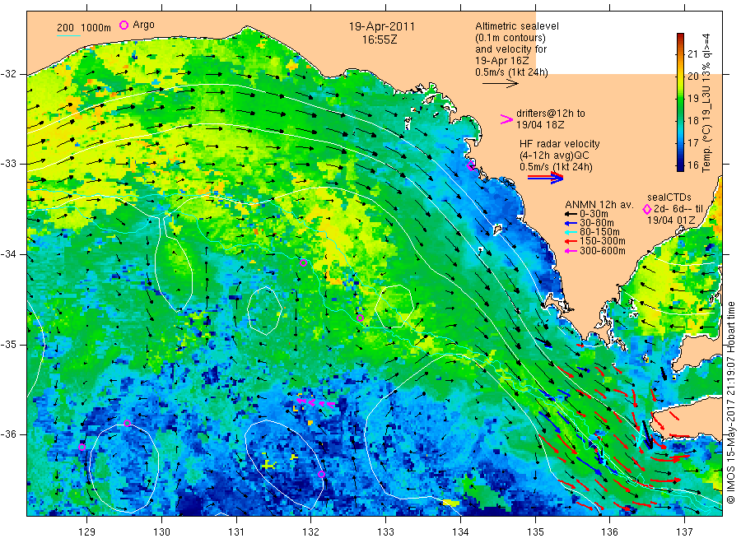Click the '30-80m' depth label

click(x=597, y=223)
